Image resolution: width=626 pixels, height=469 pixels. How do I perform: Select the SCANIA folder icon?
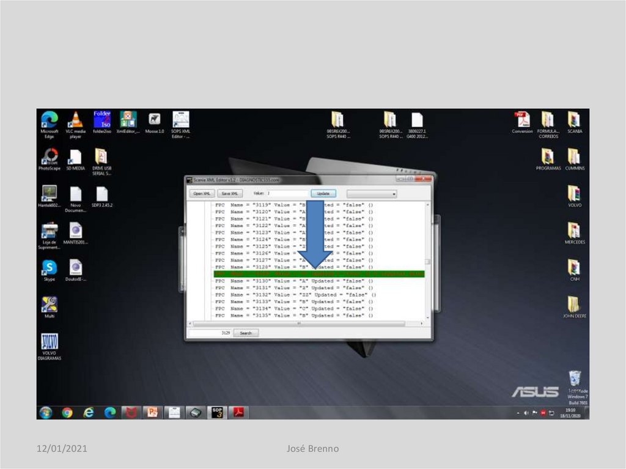tap(574, 120)
